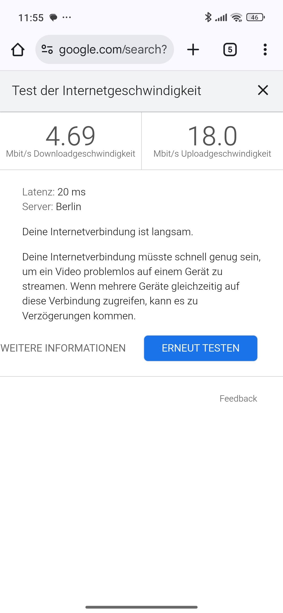
Task: Tap the 4.69 download speed value
Action: click(x=70, y=136)
